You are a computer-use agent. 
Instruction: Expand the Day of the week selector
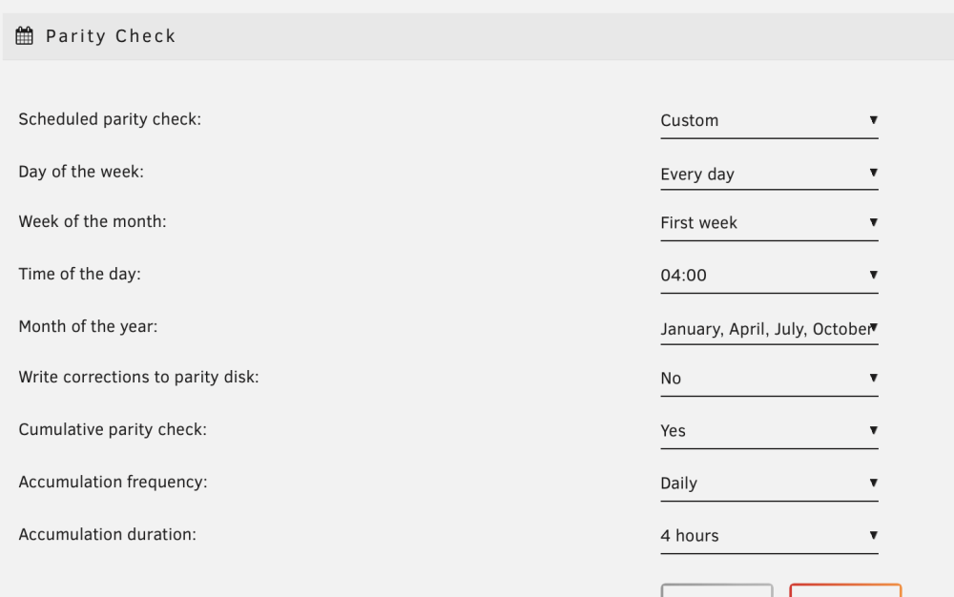tap(769, 174)
